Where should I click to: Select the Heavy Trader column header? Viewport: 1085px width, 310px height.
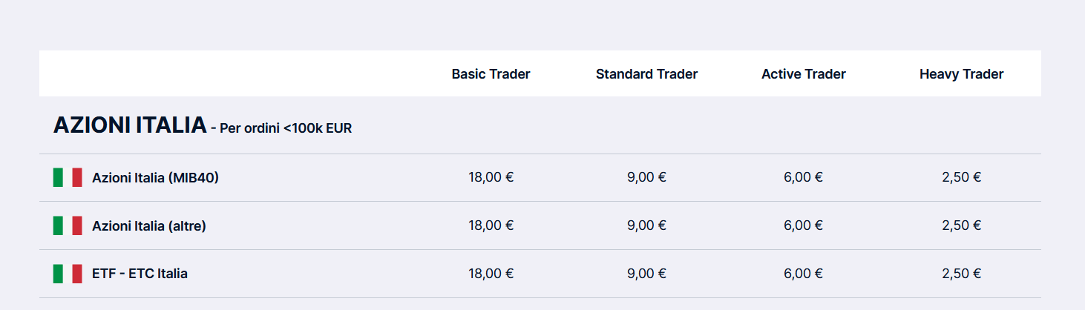click(x=962, y=73)
